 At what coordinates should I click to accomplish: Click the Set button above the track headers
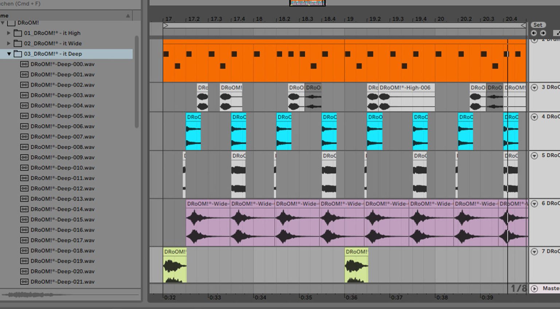tap(538, 25)
